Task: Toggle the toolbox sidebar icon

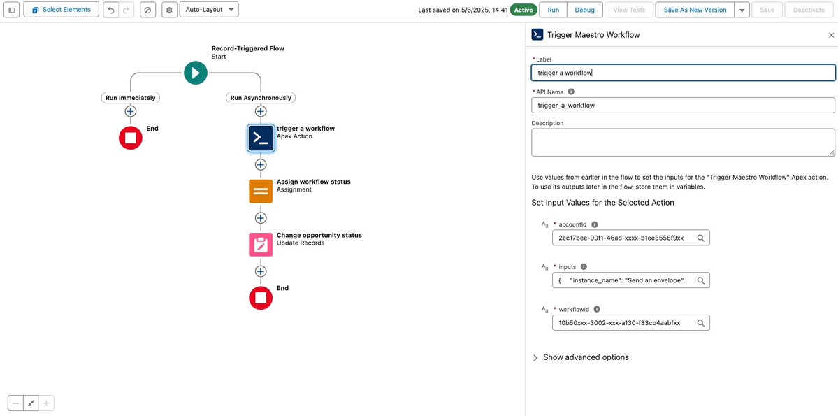Action: [12, 10]
